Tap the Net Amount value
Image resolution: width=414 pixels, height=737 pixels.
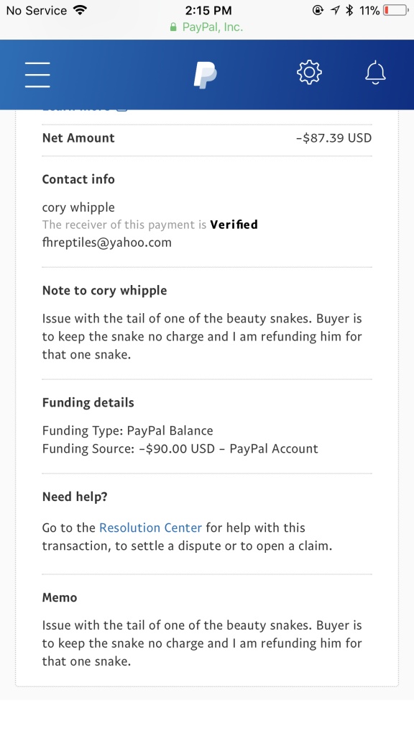coord(333,137)
